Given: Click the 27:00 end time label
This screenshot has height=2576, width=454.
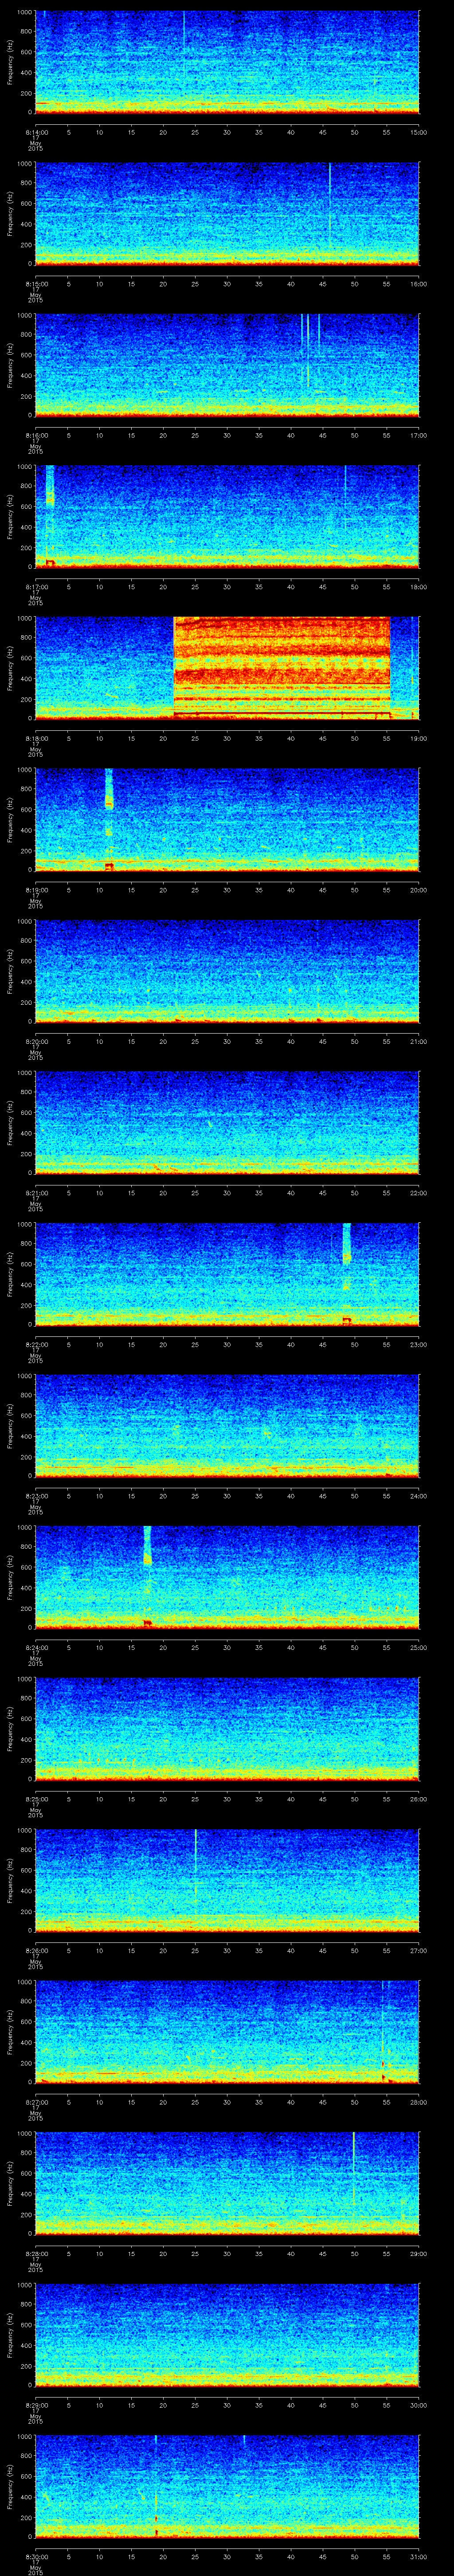Looking at the screenshot, I should click(x=419, y=1950).
